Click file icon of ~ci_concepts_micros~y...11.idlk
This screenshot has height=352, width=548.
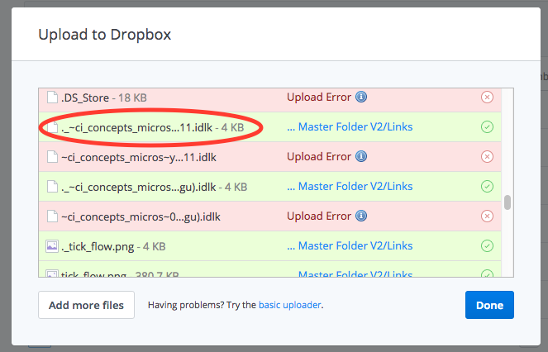[52, 157]
